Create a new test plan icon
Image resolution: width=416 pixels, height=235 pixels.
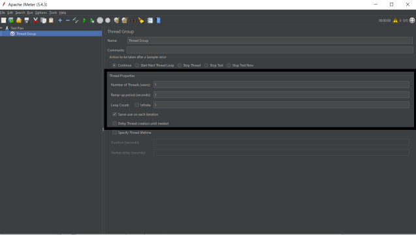coord(3,20)
